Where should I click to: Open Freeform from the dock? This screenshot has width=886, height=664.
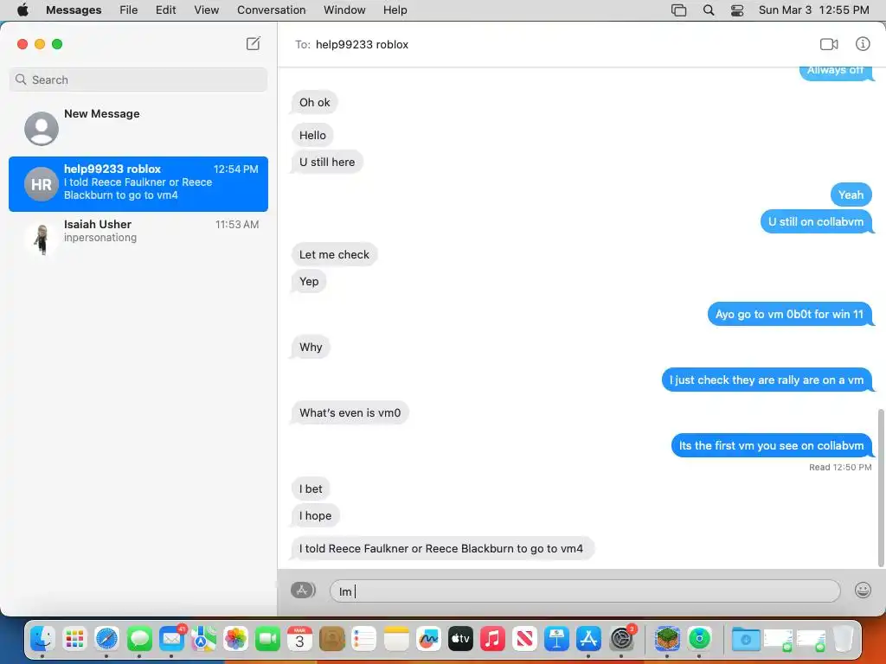pyautogui.click(x=428, y=639)
